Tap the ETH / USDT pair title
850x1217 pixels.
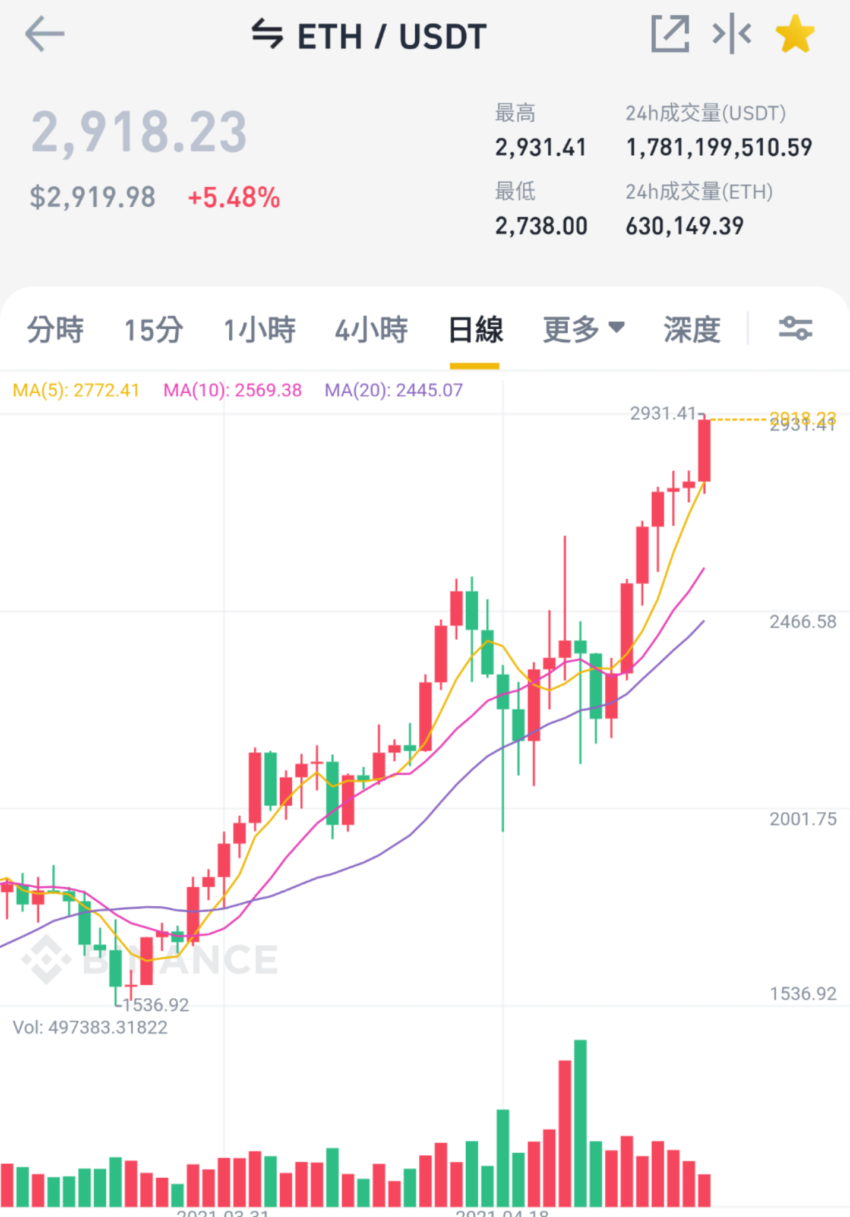click(392, 36)
